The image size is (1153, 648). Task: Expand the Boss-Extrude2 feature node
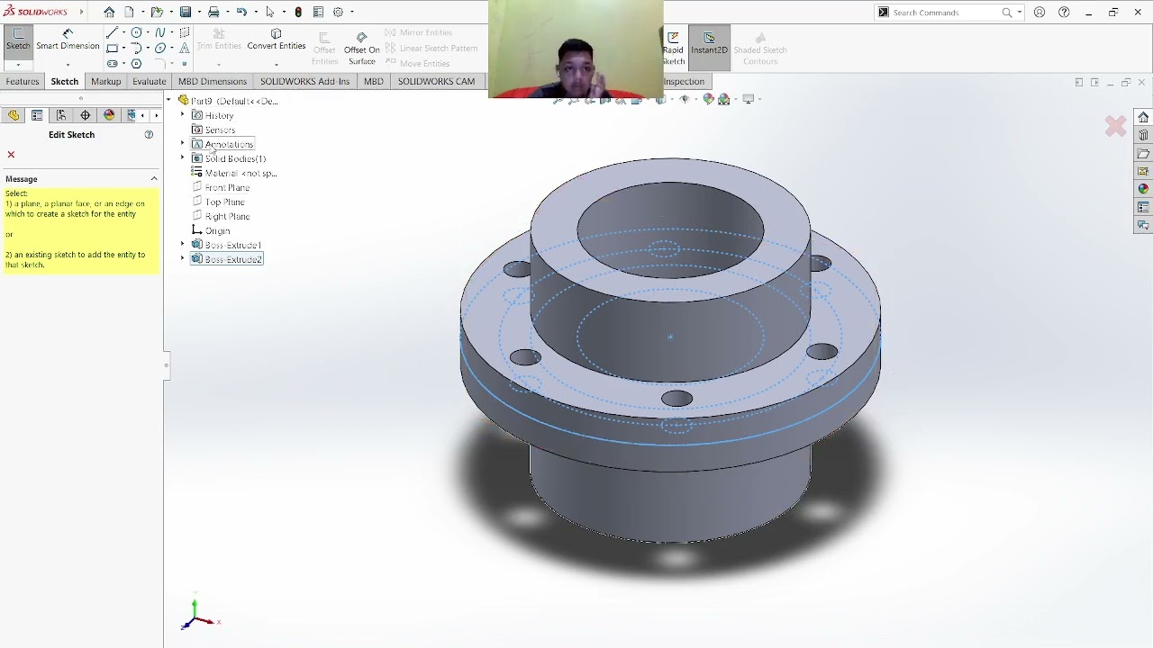tap(183, 259)
